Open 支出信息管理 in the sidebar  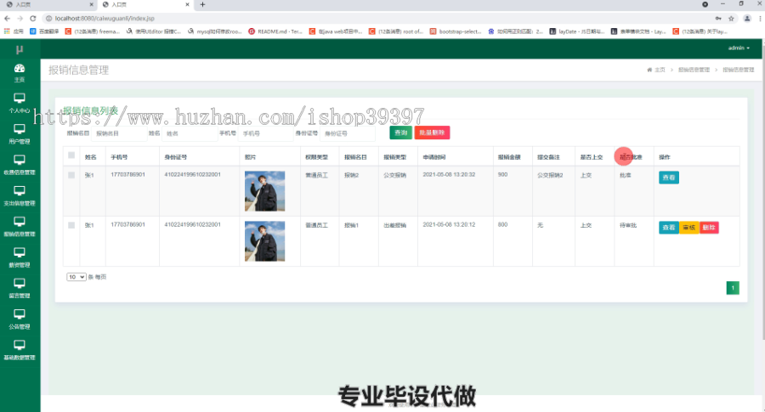click(20, 195)
